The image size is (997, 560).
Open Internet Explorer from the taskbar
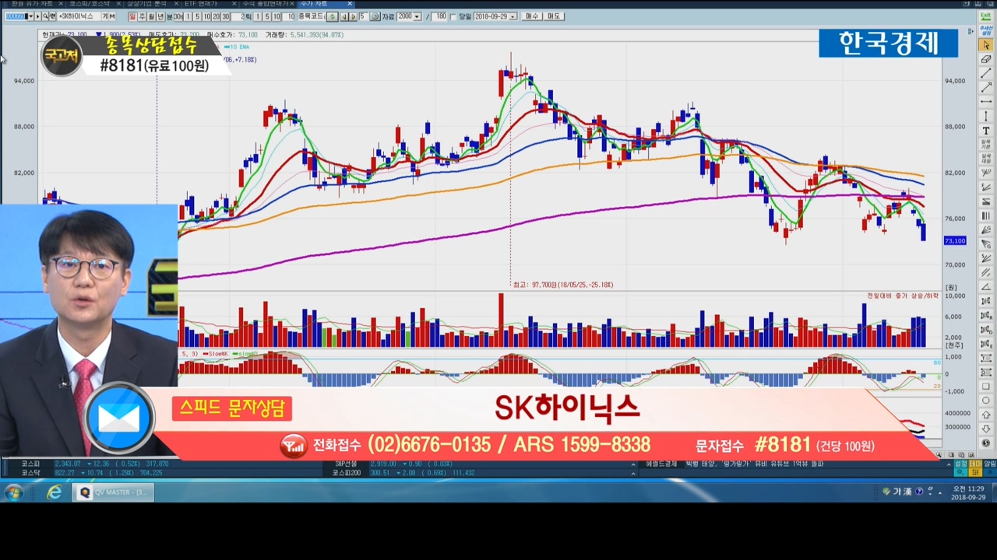[x=54, y=492]
